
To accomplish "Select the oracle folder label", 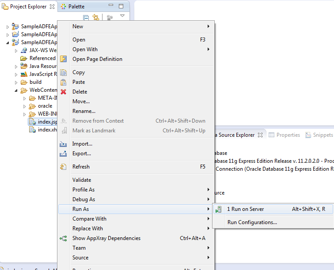I will pyautogui.click(x=45, y=106).
